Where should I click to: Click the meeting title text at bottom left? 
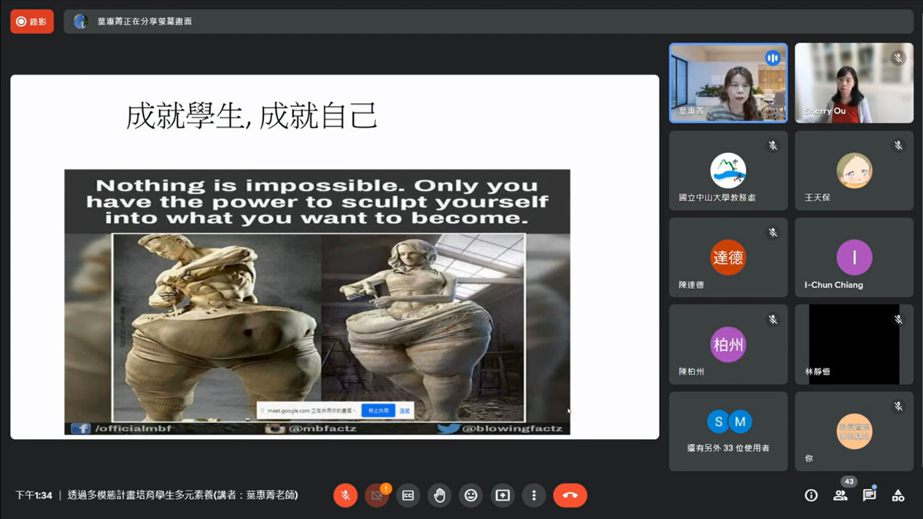coord(182,495)
